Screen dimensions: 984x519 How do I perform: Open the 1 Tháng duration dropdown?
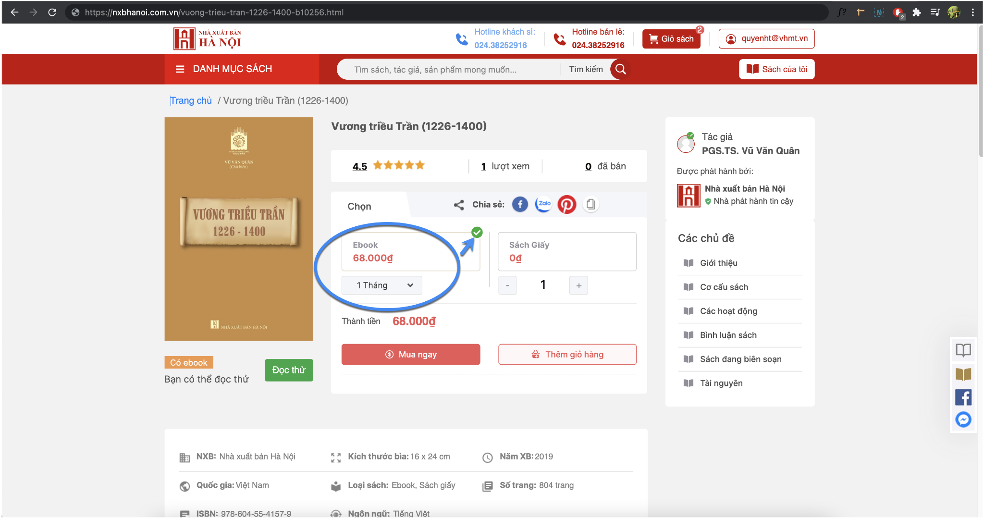382,285
